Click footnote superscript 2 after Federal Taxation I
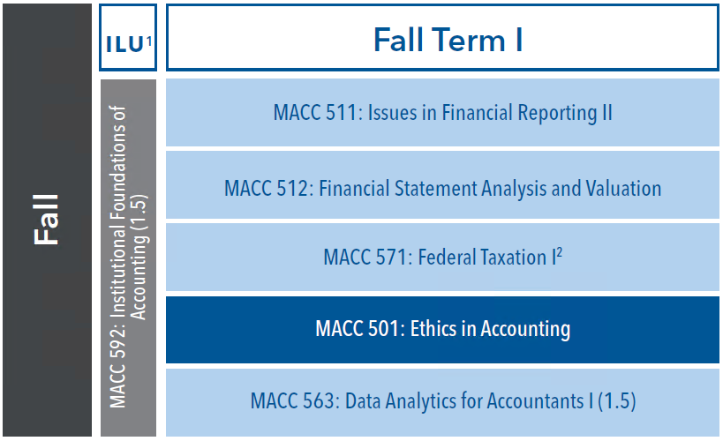The image size is (723, 441). (x=560, y=252)
